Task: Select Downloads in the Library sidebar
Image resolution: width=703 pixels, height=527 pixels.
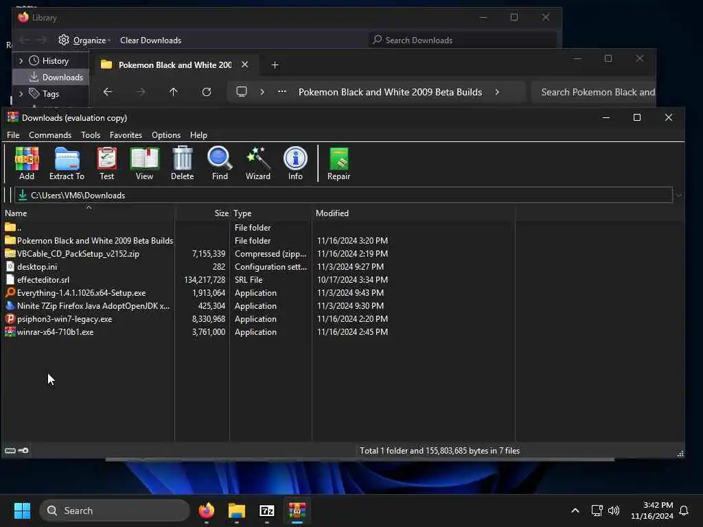Action: [x=56, y=77]
